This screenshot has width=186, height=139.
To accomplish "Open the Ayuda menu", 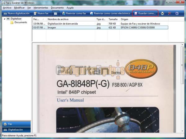I will tap(70, 8).
